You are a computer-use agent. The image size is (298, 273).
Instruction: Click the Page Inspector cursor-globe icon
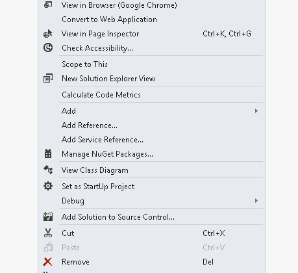(48, 34)
